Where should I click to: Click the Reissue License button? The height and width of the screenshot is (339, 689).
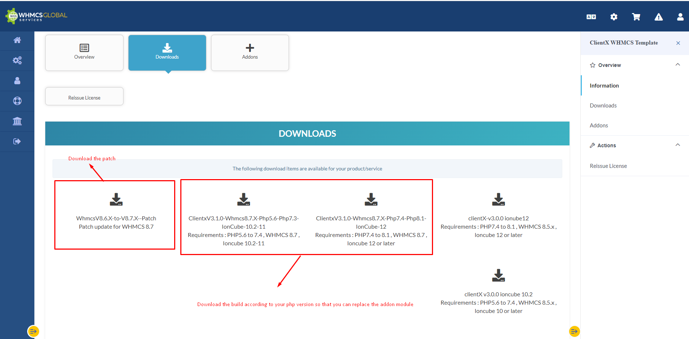point(84,97)
